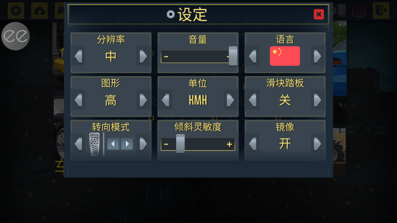Select next 单位 (unit) with right arrow
The width and height of the screenshot is (397, 223).
(230, 100)
